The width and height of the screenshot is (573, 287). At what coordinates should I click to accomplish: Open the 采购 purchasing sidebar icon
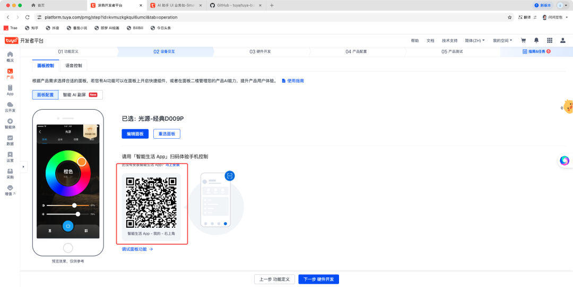[x=10, y=174]
